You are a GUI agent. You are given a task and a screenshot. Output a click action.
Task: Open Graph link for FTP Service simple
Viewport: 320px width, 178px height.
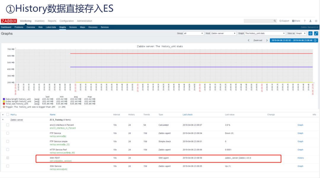click(300, 141)
